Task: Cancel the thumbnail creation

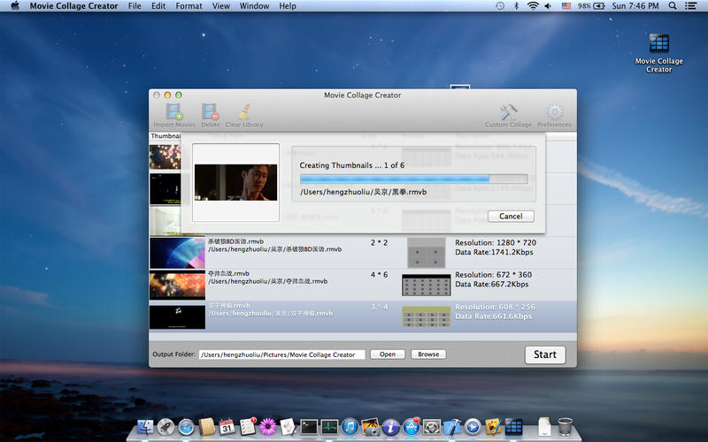Action: (511, 216)
